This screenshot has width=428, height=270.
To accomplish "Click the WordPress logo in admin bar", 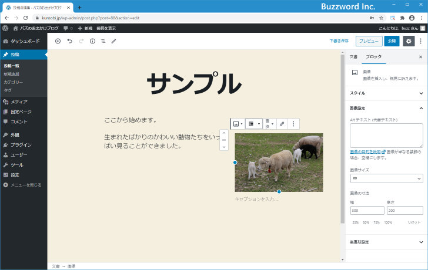I will 5,28.
